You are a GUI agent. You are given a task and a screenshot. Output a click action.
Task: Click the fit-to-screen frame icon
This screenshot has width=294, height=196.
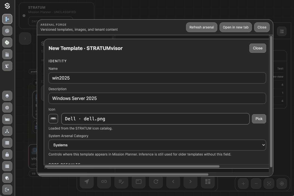click(269, 184)
